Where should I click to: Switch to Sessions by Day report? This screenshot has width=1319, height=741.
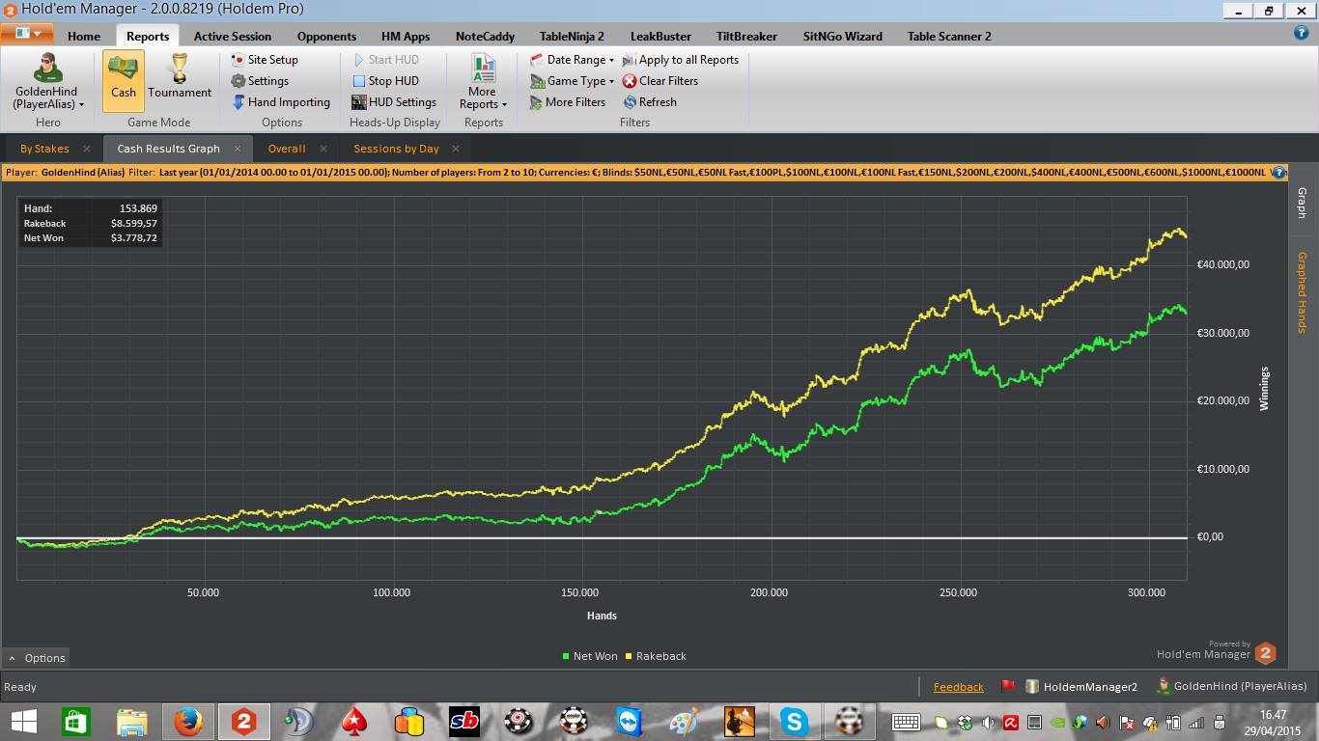pyautogui.click(x=396, y=149)
